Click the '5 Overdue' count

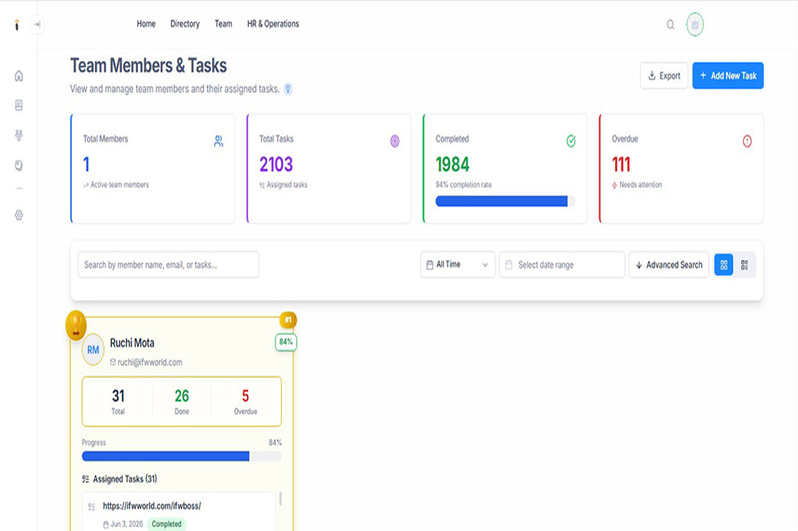tap(245, 401)
